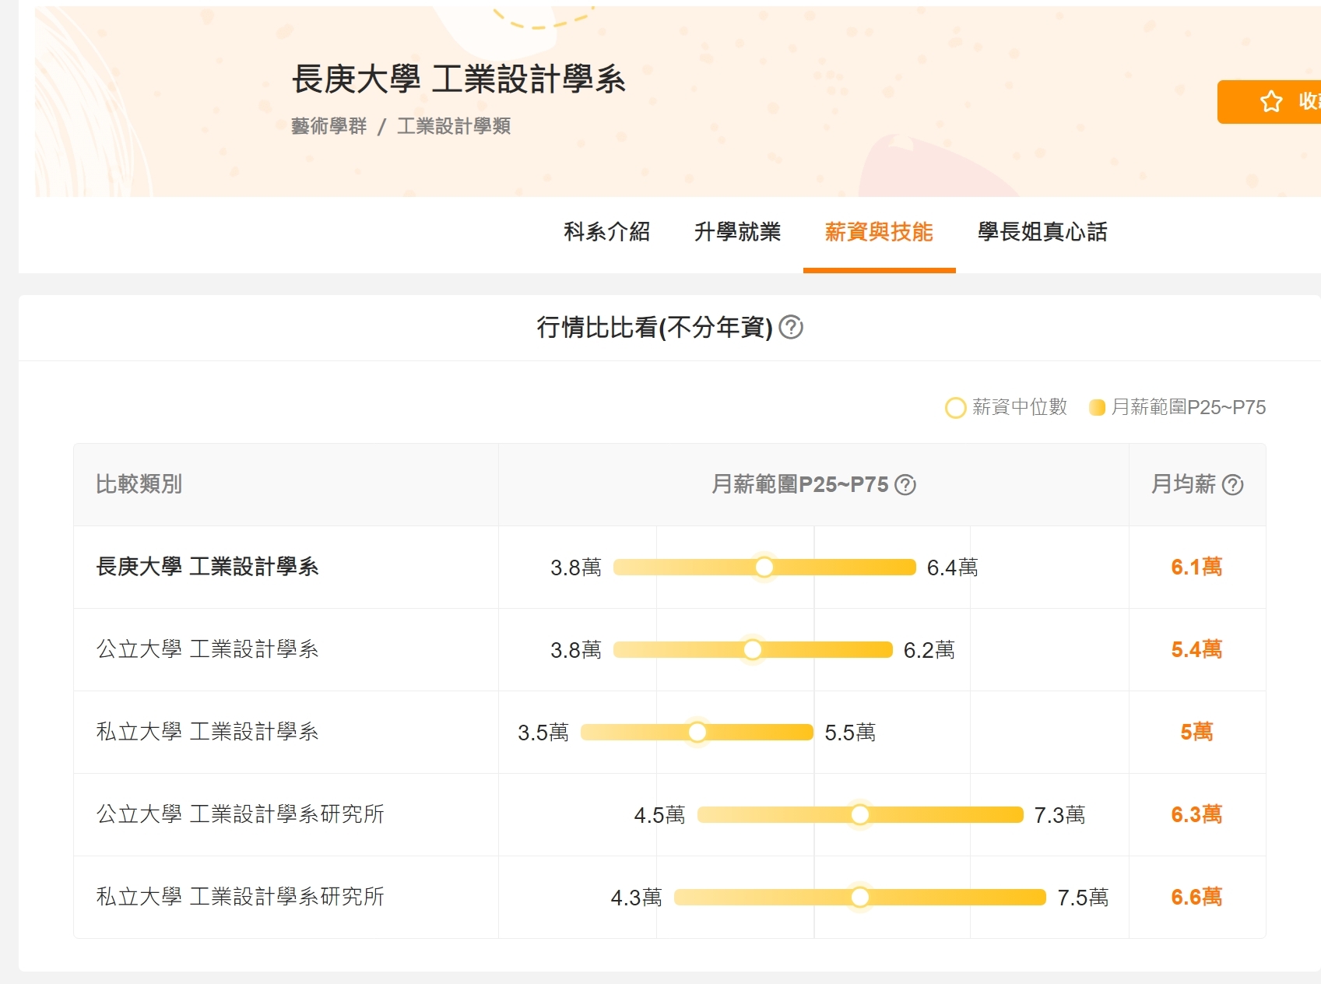Click median marker on 公立大學 工業設計學系研究所 bar
The image size is (1321, 984).
(860, 815)
